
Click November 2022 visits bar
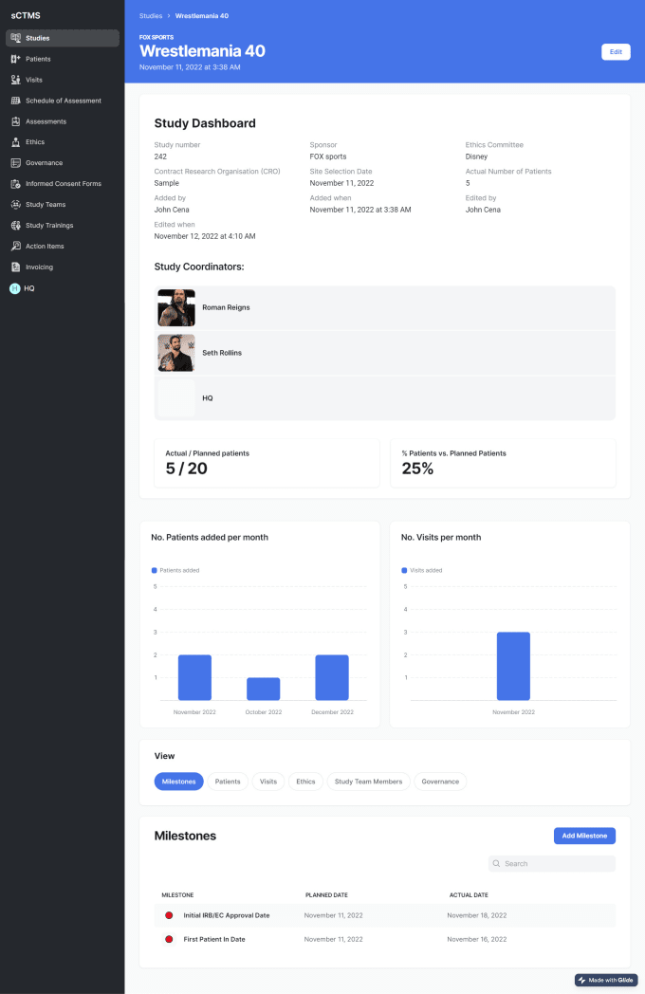tap(514, 666)
